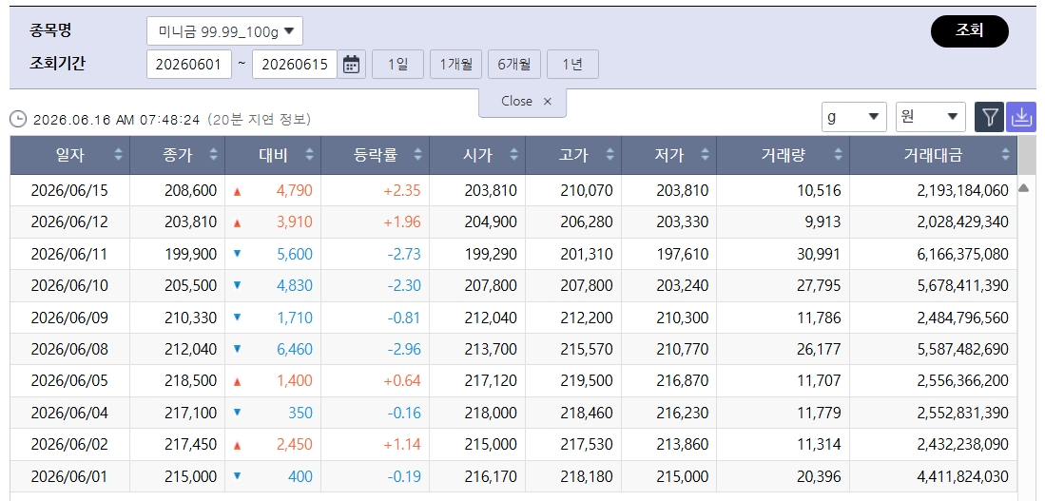Download table data with download icon
Image resolution: width=1045 pixels, height=501 pixels.
click(x=1021, y=118)
